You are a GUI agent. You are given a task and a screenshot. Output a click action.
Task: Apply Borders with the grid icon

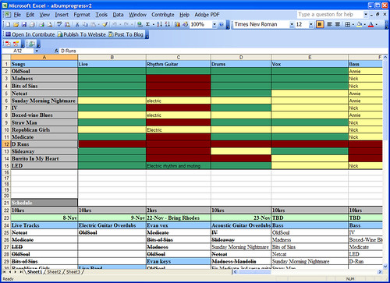click(x=348, y=24)
